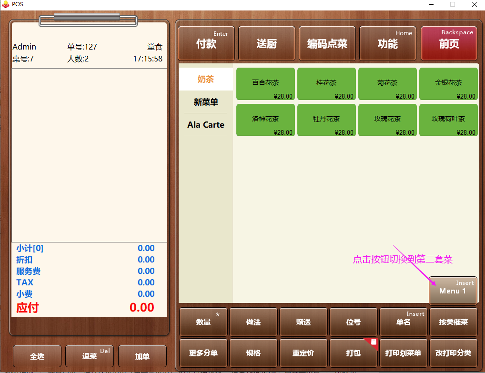Open the Ala Carte category

pos(206,125)
